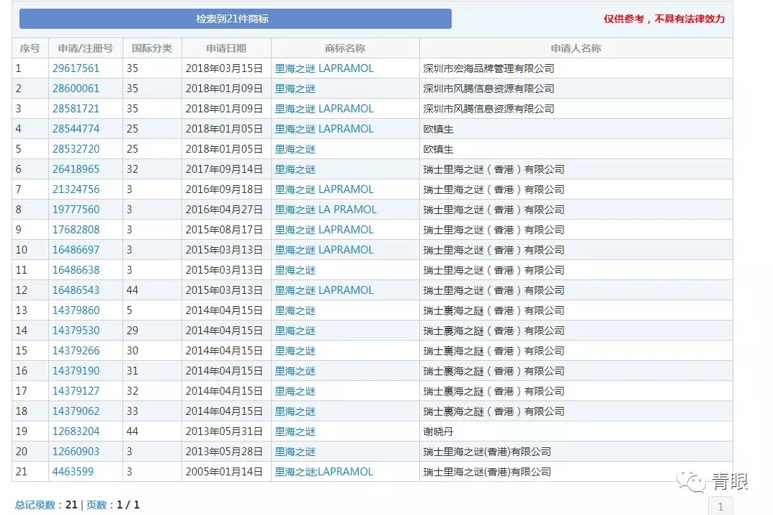
Task: Click applicant 深圳市宏海品牌管理有限公司 cell
Action: coord(488,68)
